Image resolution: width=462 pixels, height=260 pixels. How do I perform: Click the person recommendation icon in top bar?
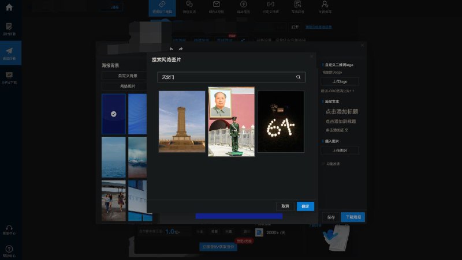coord(325,4)
